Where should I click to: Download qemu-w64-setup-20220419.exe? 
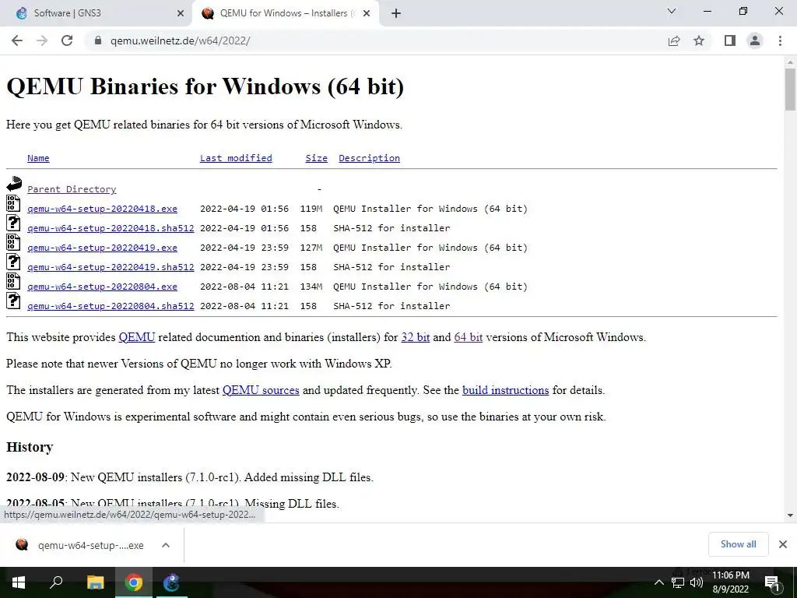pos(102,248)
